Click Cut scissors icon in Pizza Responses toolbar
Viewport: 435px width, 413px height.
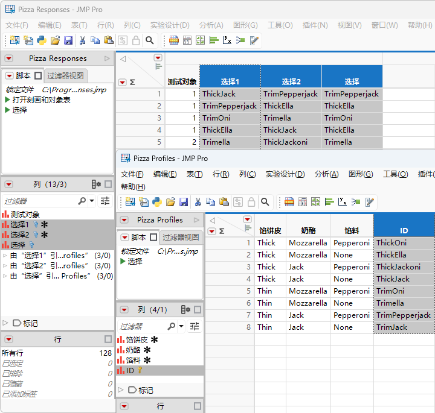(82, 40)
